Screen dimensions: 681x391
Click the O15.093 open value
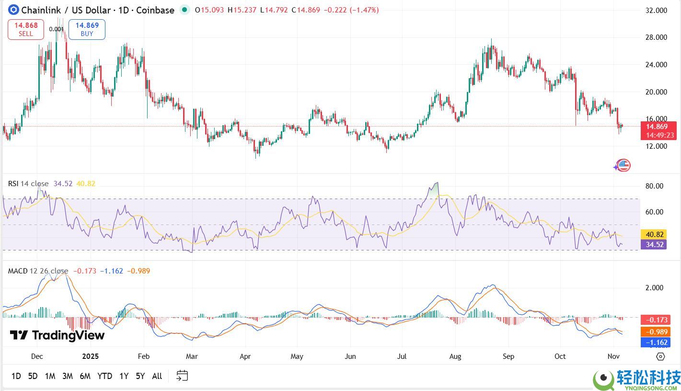pos(209,10)
